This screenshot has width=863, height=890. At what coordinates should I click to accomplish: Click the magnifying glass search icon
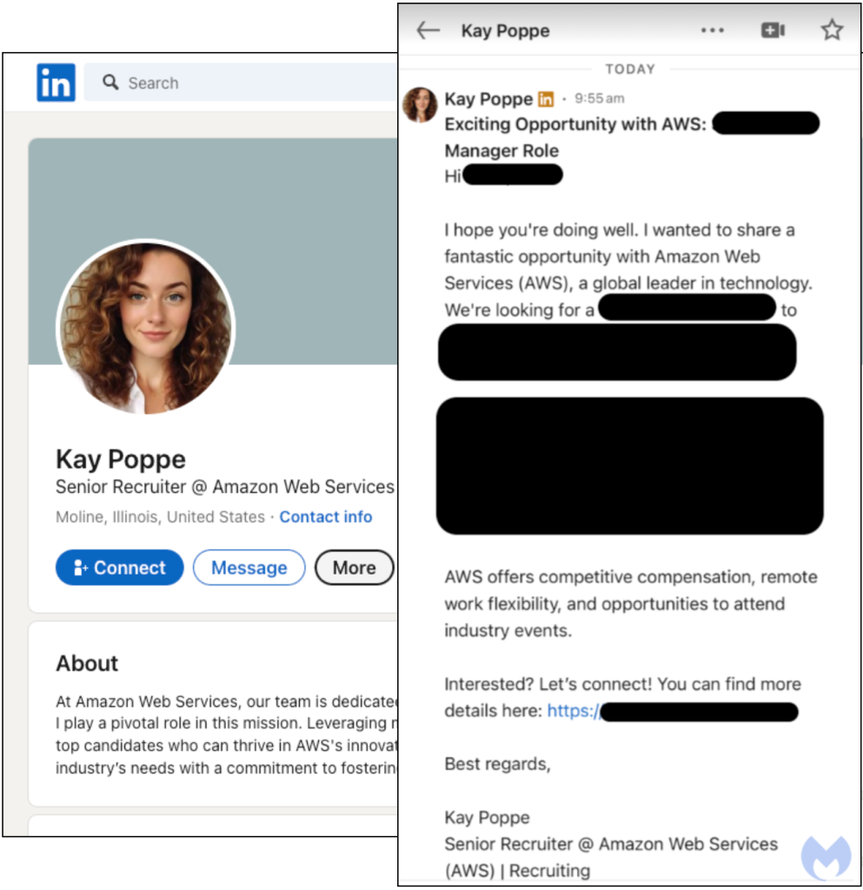click(110, 83)
